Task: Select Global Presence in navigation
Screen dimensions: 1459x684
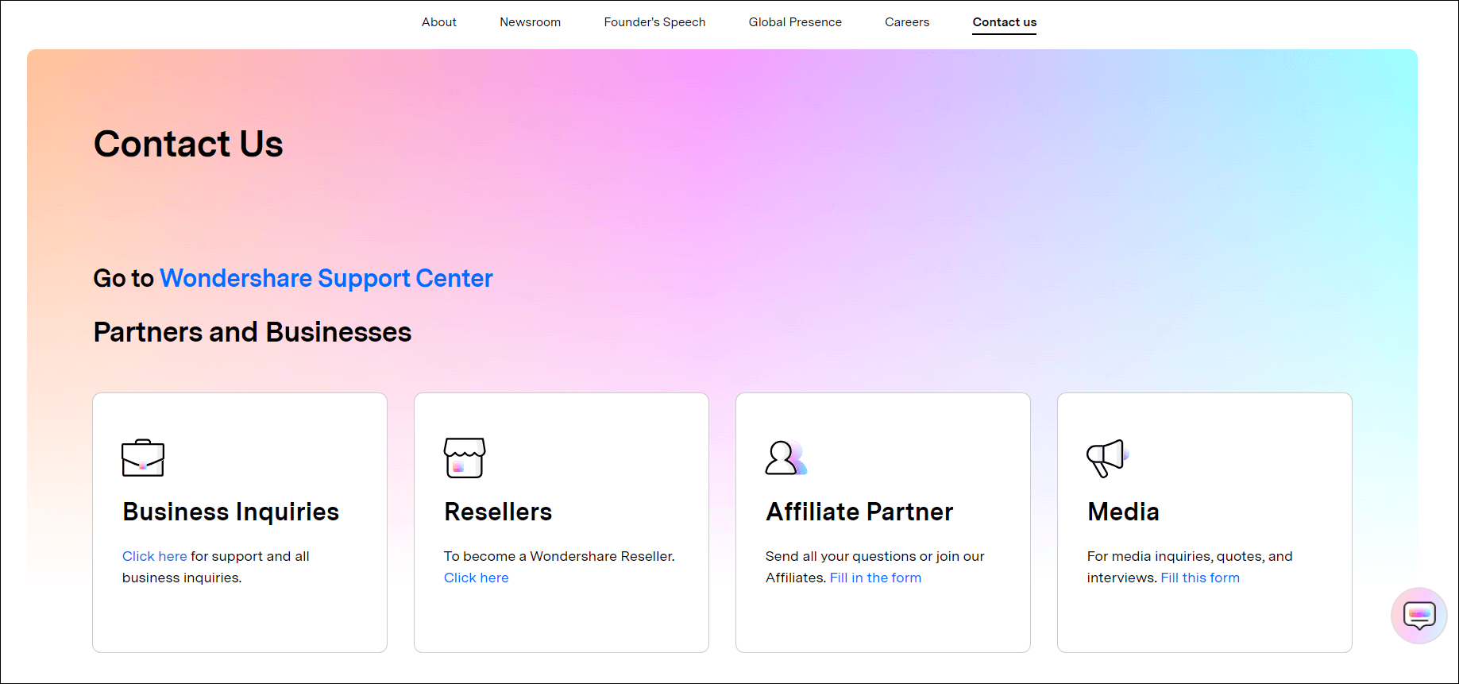Action: 795,22
